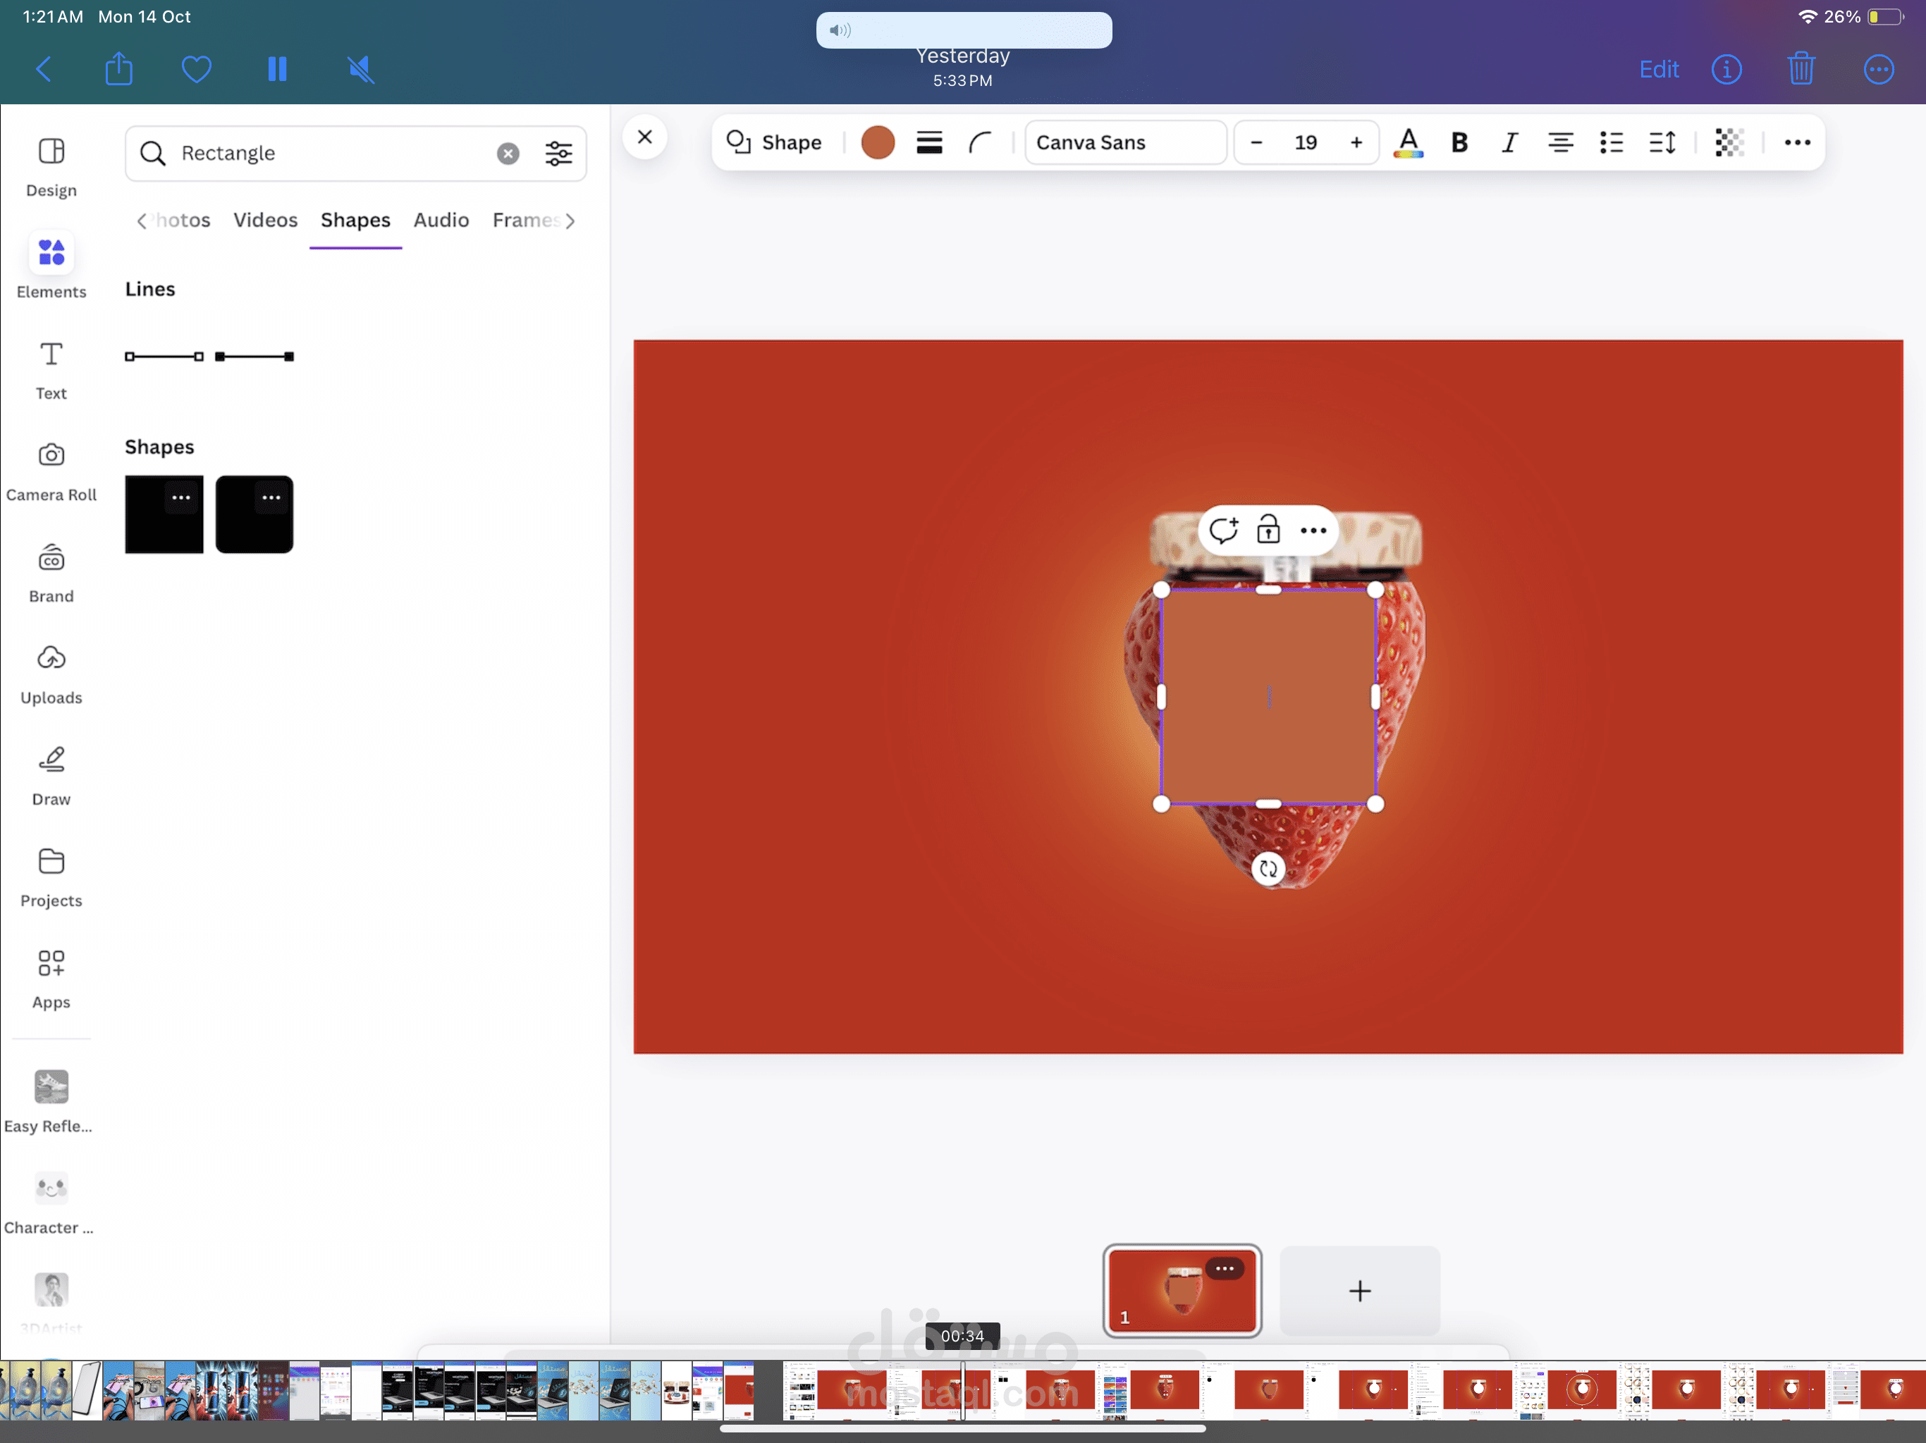Add a new page with plus
The height and width of the screenshot is (1443, 1926).
1359,1291
